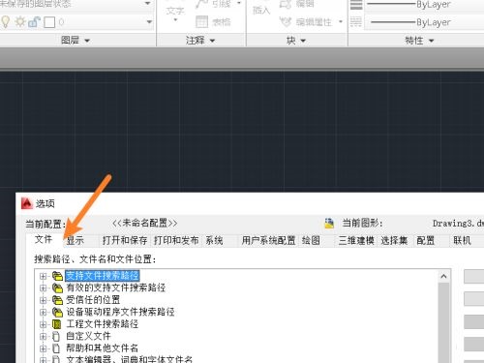Expand the 帮助和其他文件名 node
Image resolution: width=484 pixels, height=363 pixels.
(43, 348)
